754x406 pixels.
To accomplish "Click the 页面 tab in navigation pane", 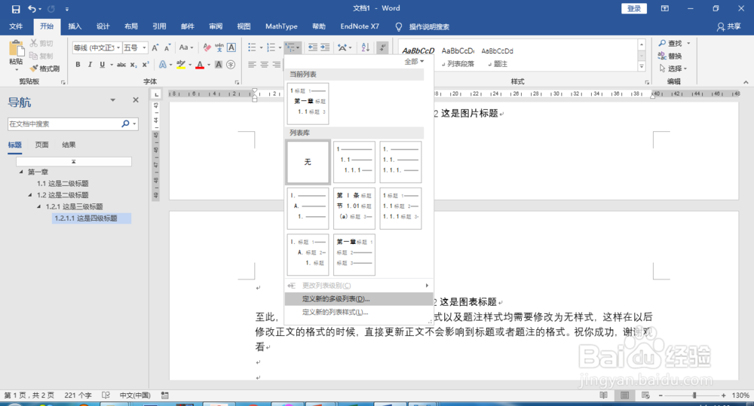I will coord(41,145).
